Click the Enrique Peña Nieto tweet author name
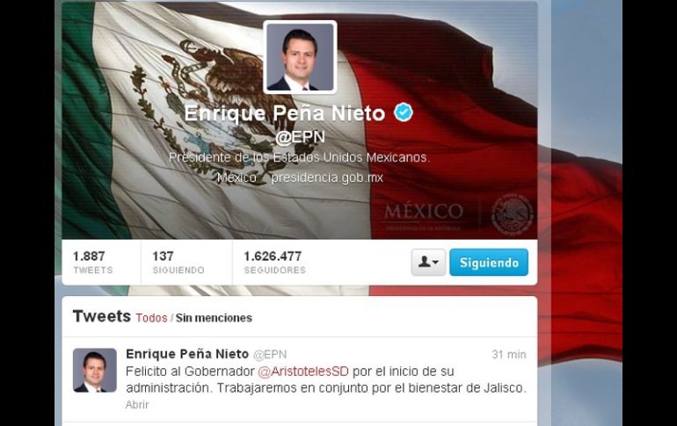The height and width of the screenshot is (426, 677). coord(187,354)
